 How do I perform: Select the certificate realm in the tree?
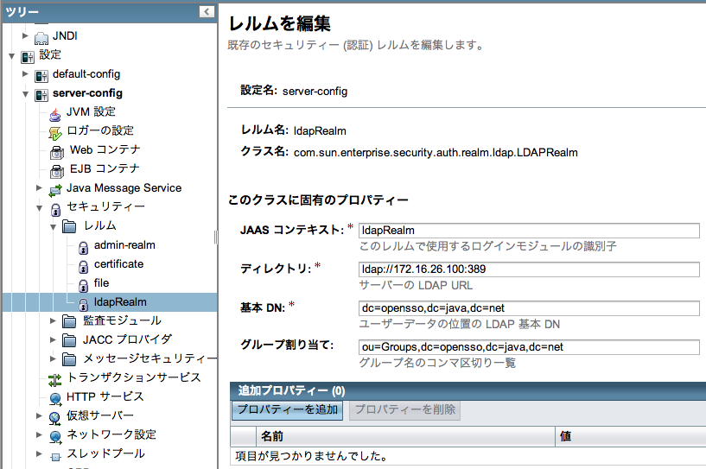click(x=118, y=264)
